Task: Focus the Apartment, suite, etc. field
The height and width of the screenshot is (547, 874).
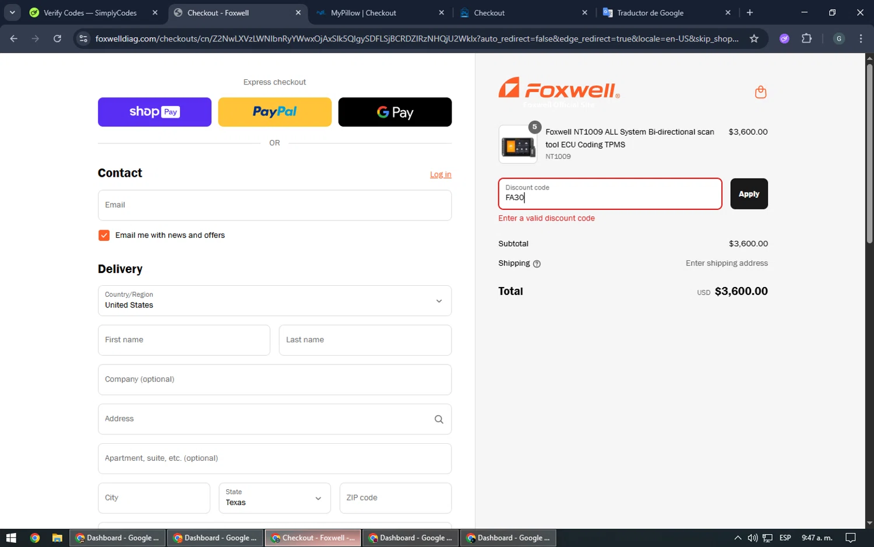Action: (x=274, y=458)
